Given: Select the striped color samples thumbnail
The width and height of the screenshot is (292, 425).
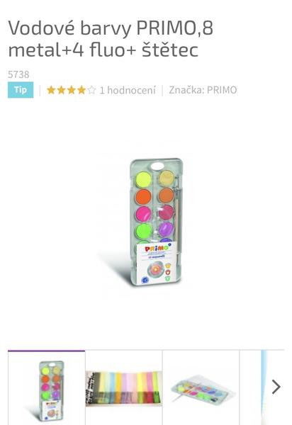Looking at the screenshot, I should click(x=124, y=388).
